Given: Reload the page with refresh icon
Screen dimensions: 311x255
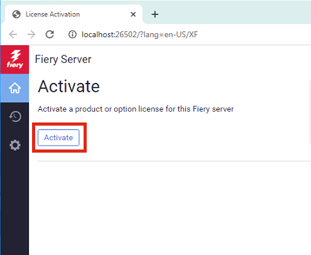Looking at the screenshot, I should tap(50, 35).
